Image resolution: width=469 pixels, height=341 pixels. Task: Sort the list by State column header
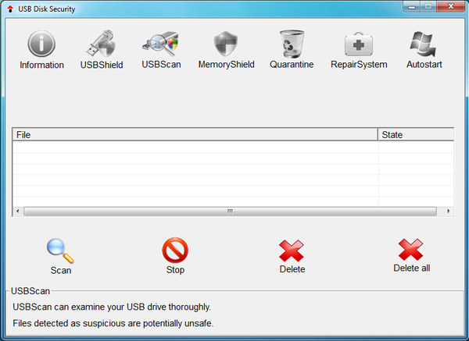click(x=416, y=135)
